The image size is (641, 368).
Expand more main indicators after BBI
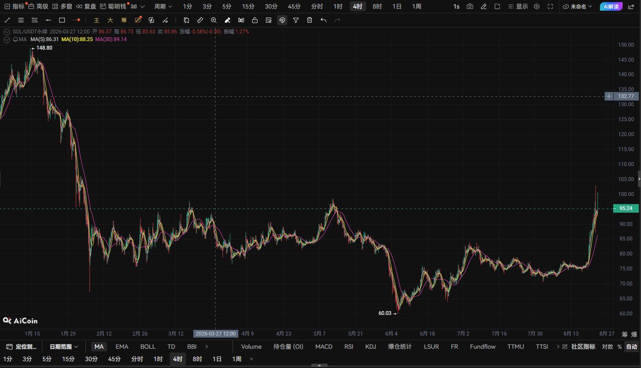207,347
